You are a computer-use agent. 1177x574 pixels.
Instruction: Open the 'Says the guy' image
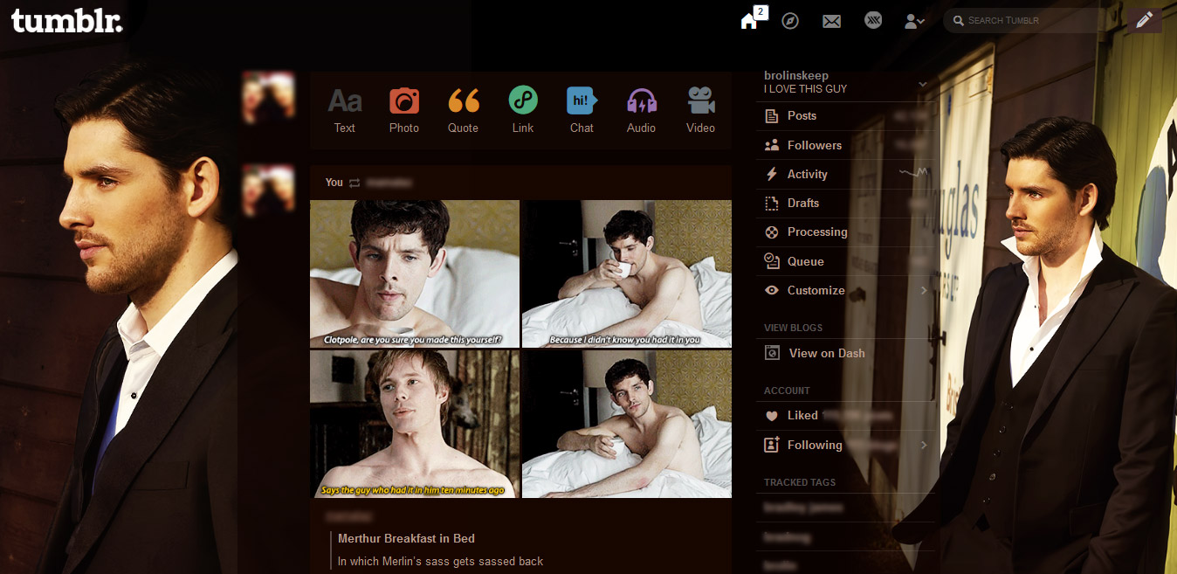click(x=415, y=424)
